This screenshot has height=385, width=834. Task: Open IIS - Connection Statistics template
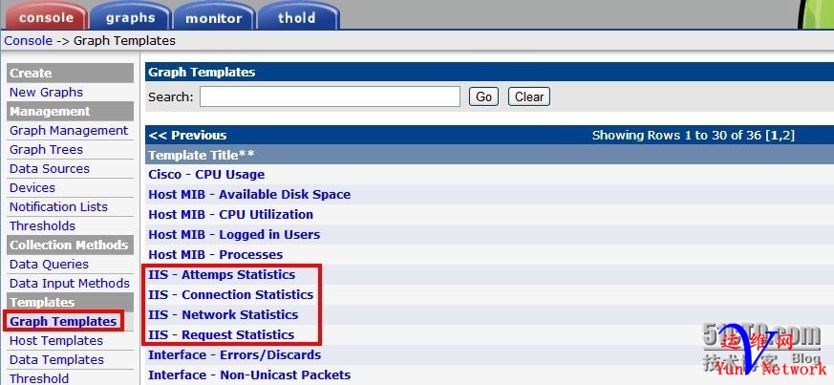pyautogui.click(x=231, y=294)
